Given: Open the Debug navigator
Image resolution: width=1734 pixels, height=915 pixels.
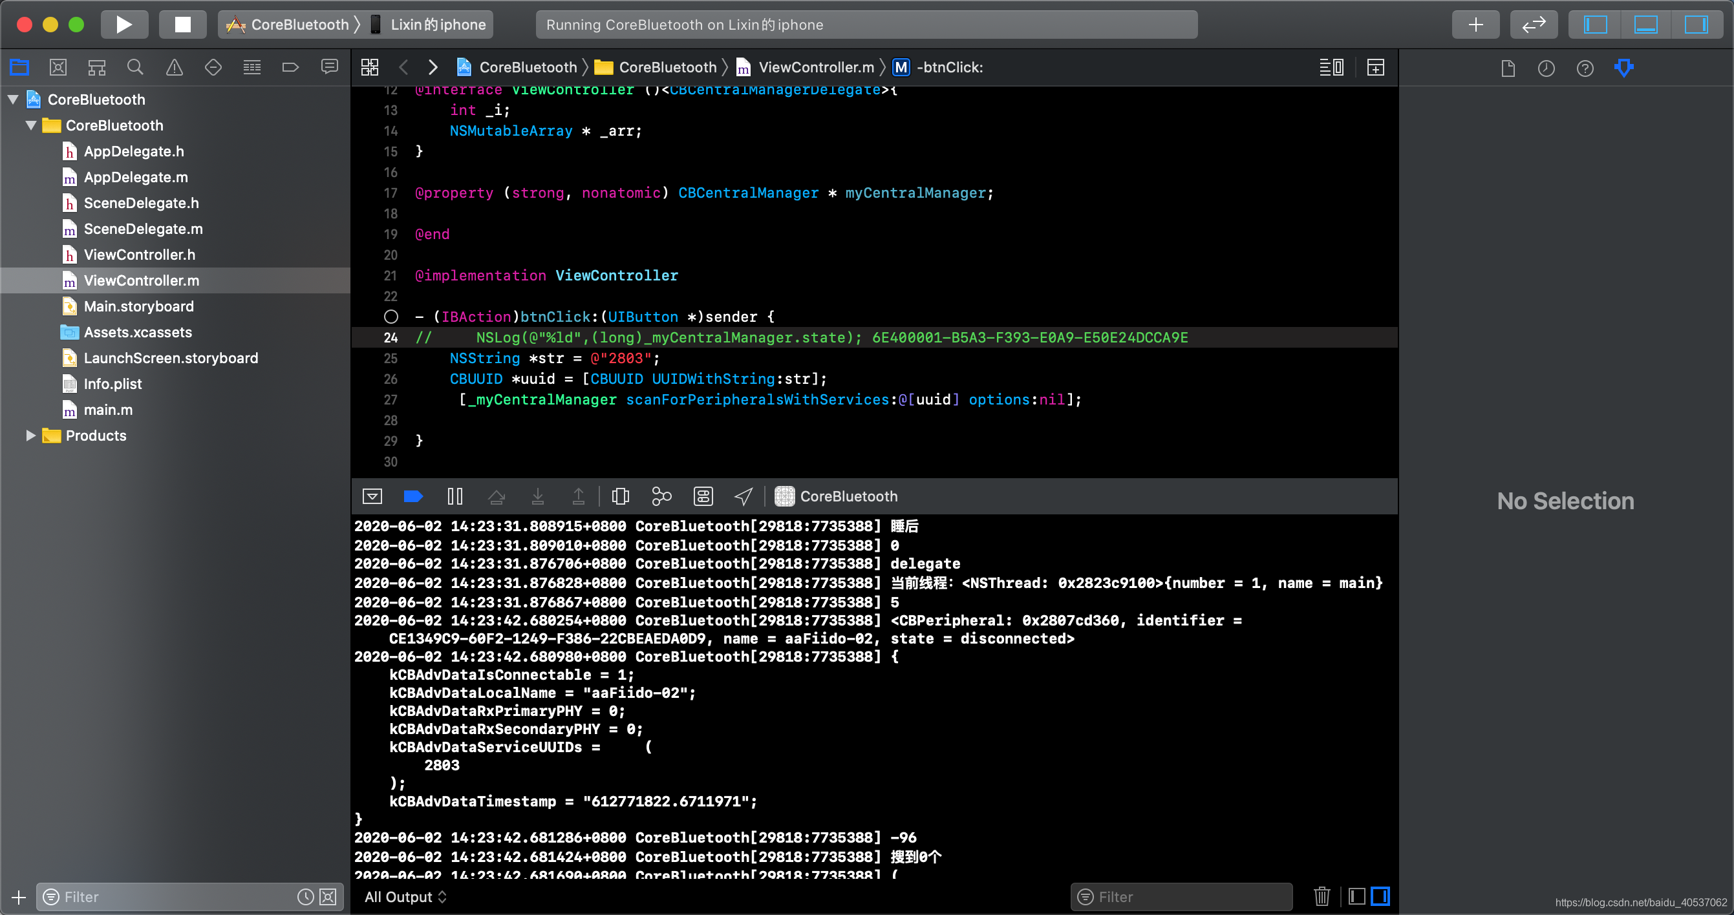Looking at the screenshot, I should tap(252, 67).
